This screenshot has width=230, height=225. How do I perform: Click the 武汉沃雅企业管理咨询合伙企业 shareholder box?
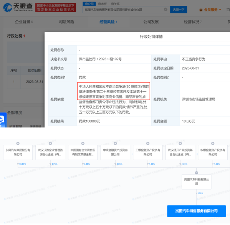pos(50,152)
